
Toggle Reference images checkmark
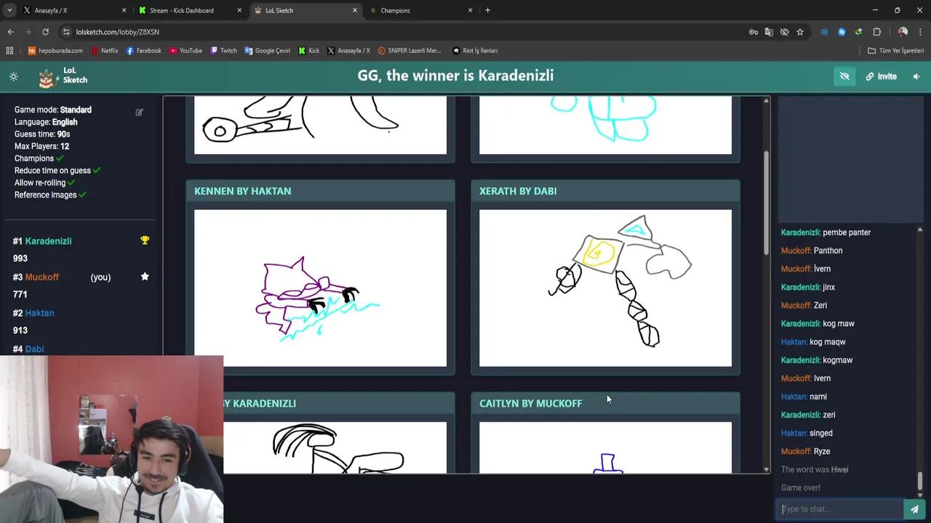82,195
